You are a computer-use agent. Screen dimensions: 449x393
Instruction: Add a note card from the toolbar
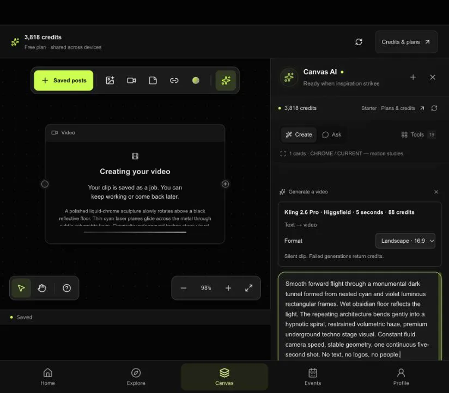(x=153, y=81)
